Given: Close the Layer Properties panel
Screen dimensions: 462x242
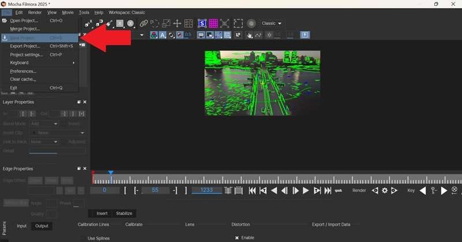Looking at the screenshot, I should click(x=85, y=102).
